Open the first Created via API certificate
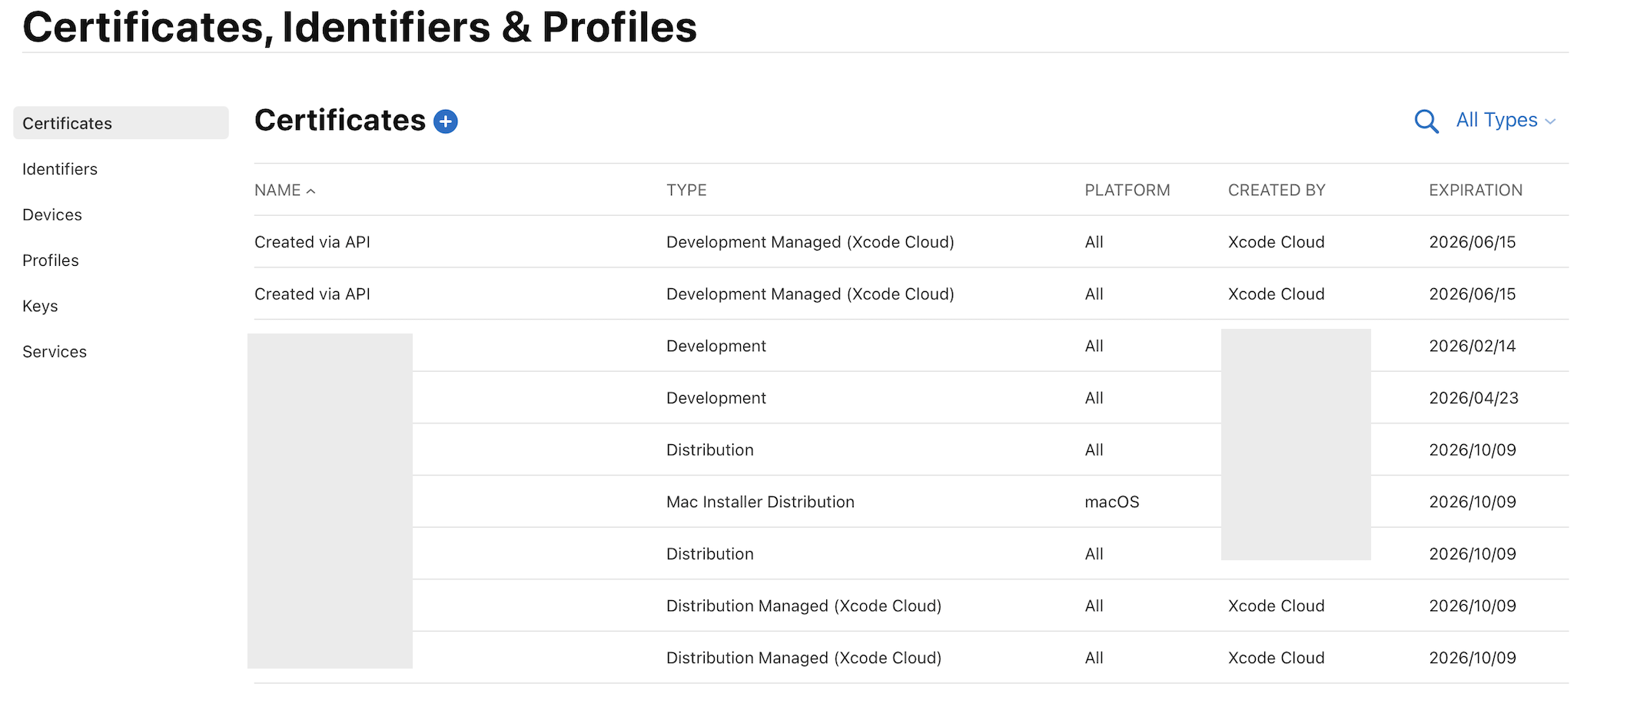Screen dimensions: 1637x707 312,242
